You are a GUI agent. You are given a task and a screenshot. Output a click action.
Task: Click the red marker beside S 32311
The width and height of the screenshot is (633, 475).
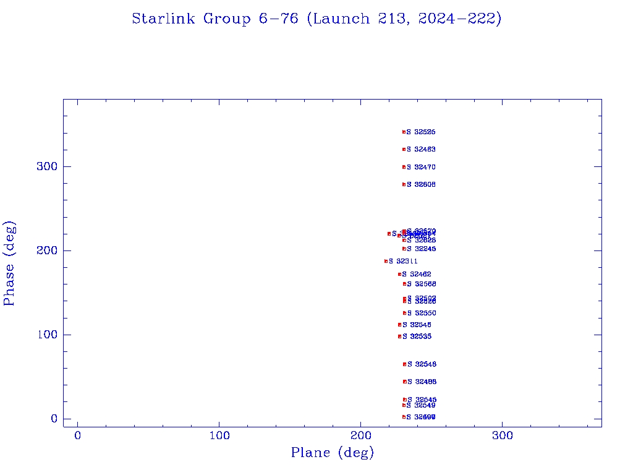pyautogui.click(x=386, y=262)
